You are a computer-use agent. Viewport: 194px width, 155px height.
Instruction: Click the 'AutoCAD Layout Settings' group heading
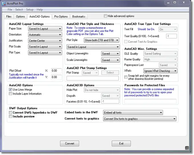(26, 24)
